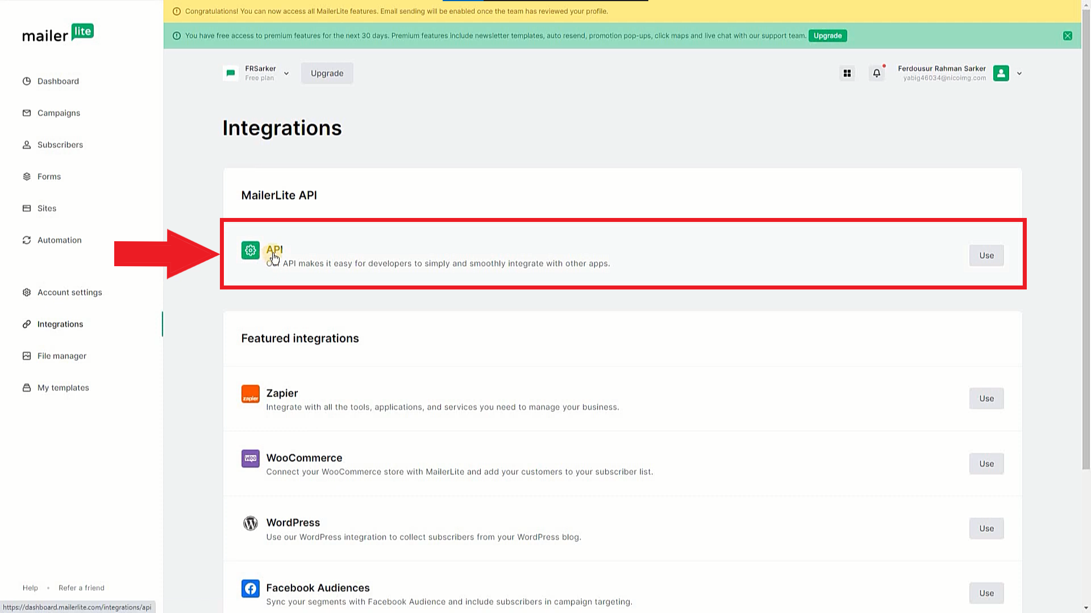Click the green user avatar icon
This screenshot has height=613, width=1091.
pyautogui.click(x=1001, y=73)
